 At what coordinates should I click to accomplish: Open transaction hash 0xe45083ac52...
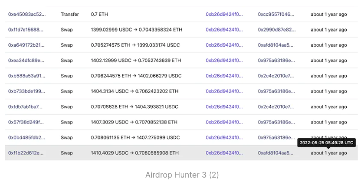pos(27,14)
